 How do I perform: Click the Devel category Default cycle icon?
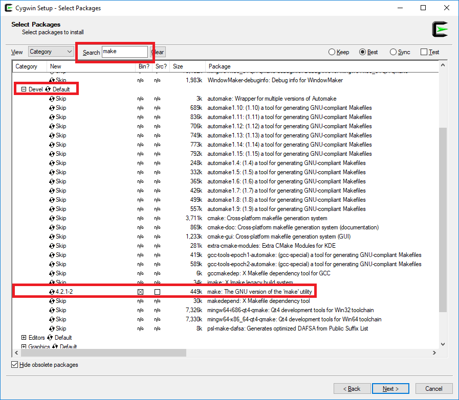[48, 89]
